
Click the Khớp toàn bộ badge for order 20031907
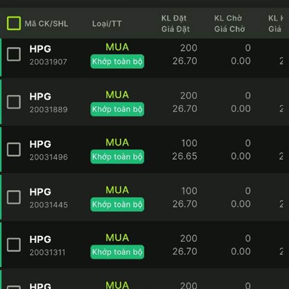click(x=118, y=62)
